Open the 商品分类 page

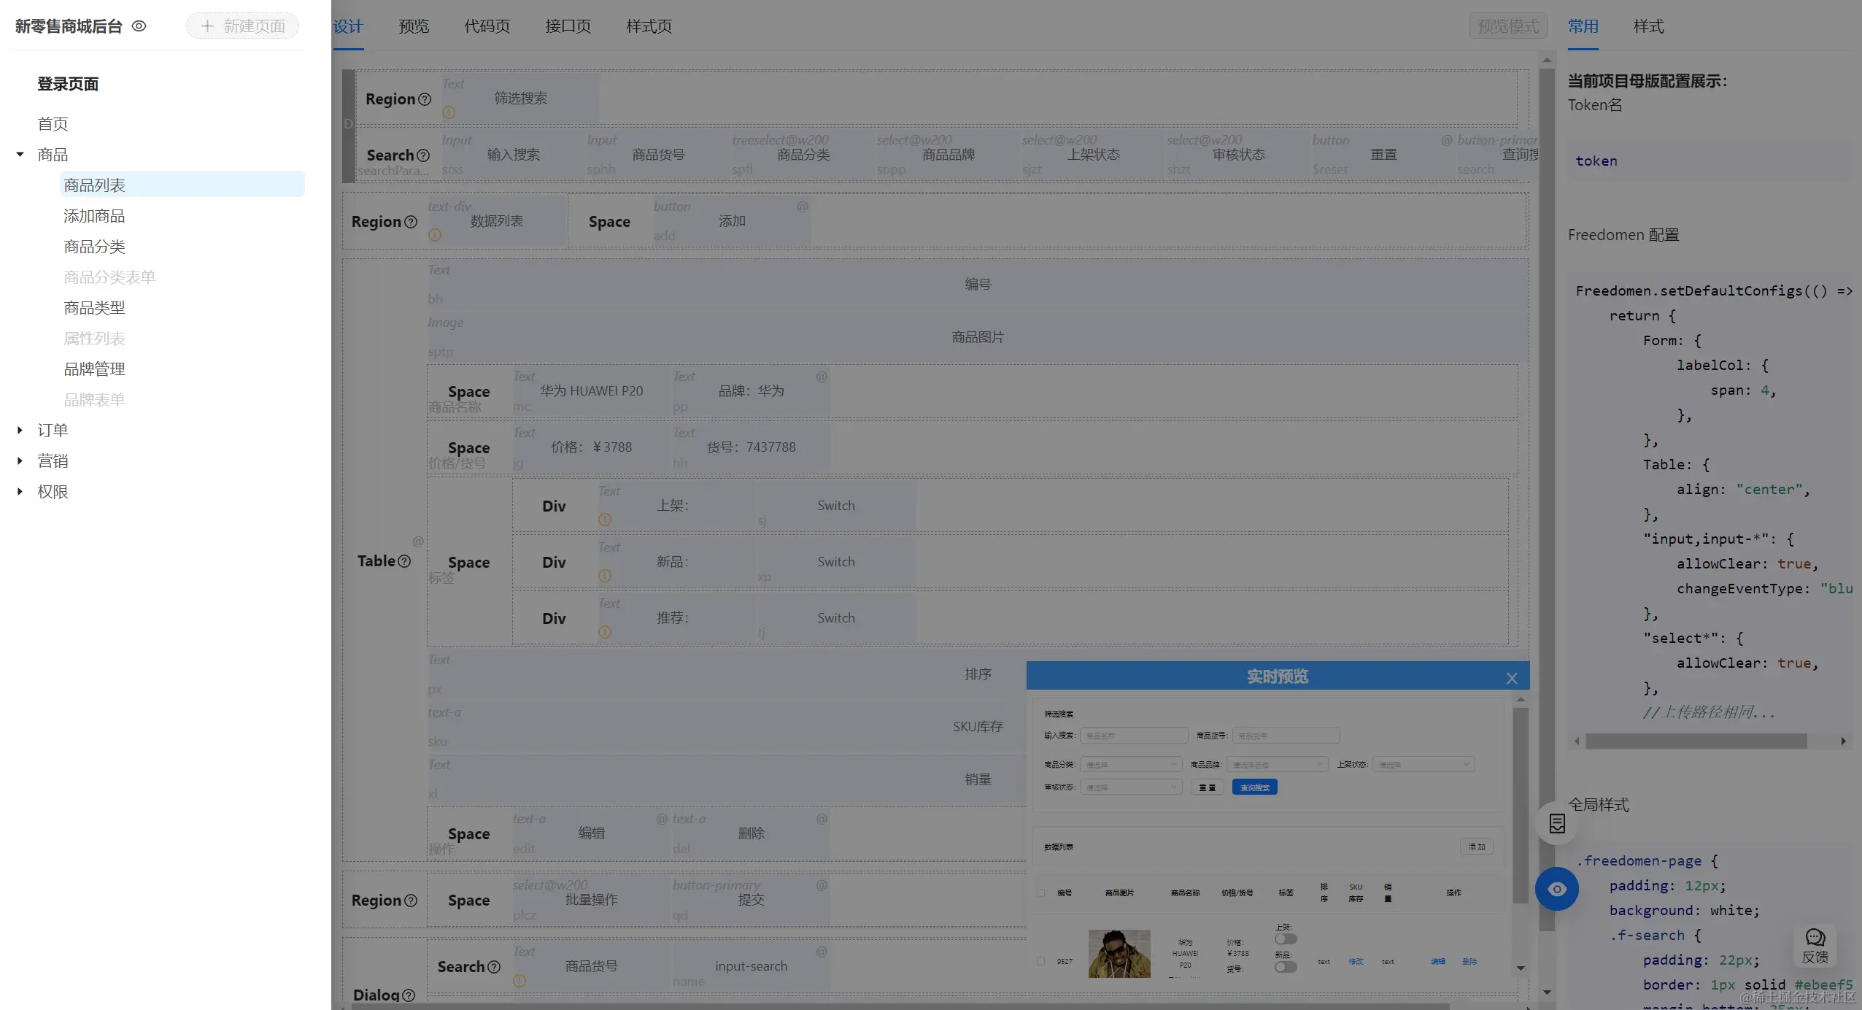94,247
